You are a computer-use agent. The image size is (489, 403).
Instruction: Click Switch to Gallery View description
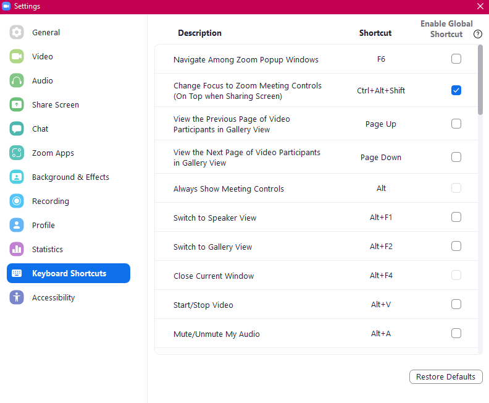212,247
